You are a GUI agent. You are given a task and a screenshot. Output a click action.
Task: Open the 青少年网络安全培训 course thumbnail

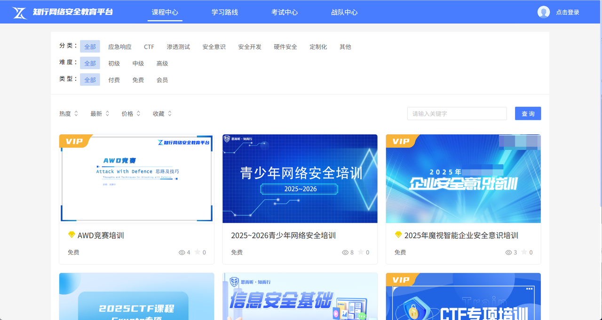click(x=300, y=179)
